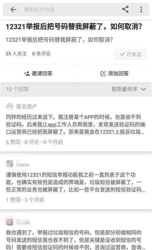Open the 0 条评论 comments link
The image size is (152, 250).
point(41,54)
